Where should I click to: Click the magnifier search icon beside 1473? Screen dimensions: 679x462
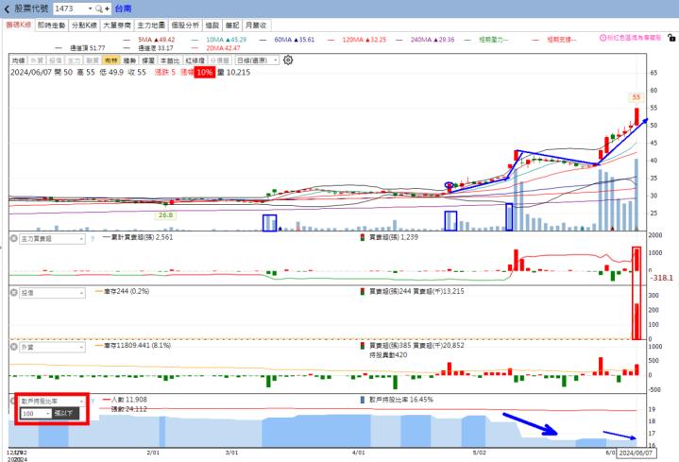tap(99, 9)
